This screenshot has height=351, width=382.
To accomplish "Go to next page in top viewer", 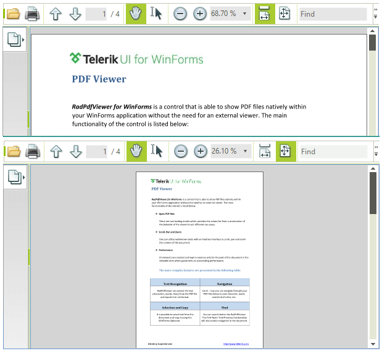I will click(x=75, y=14).
